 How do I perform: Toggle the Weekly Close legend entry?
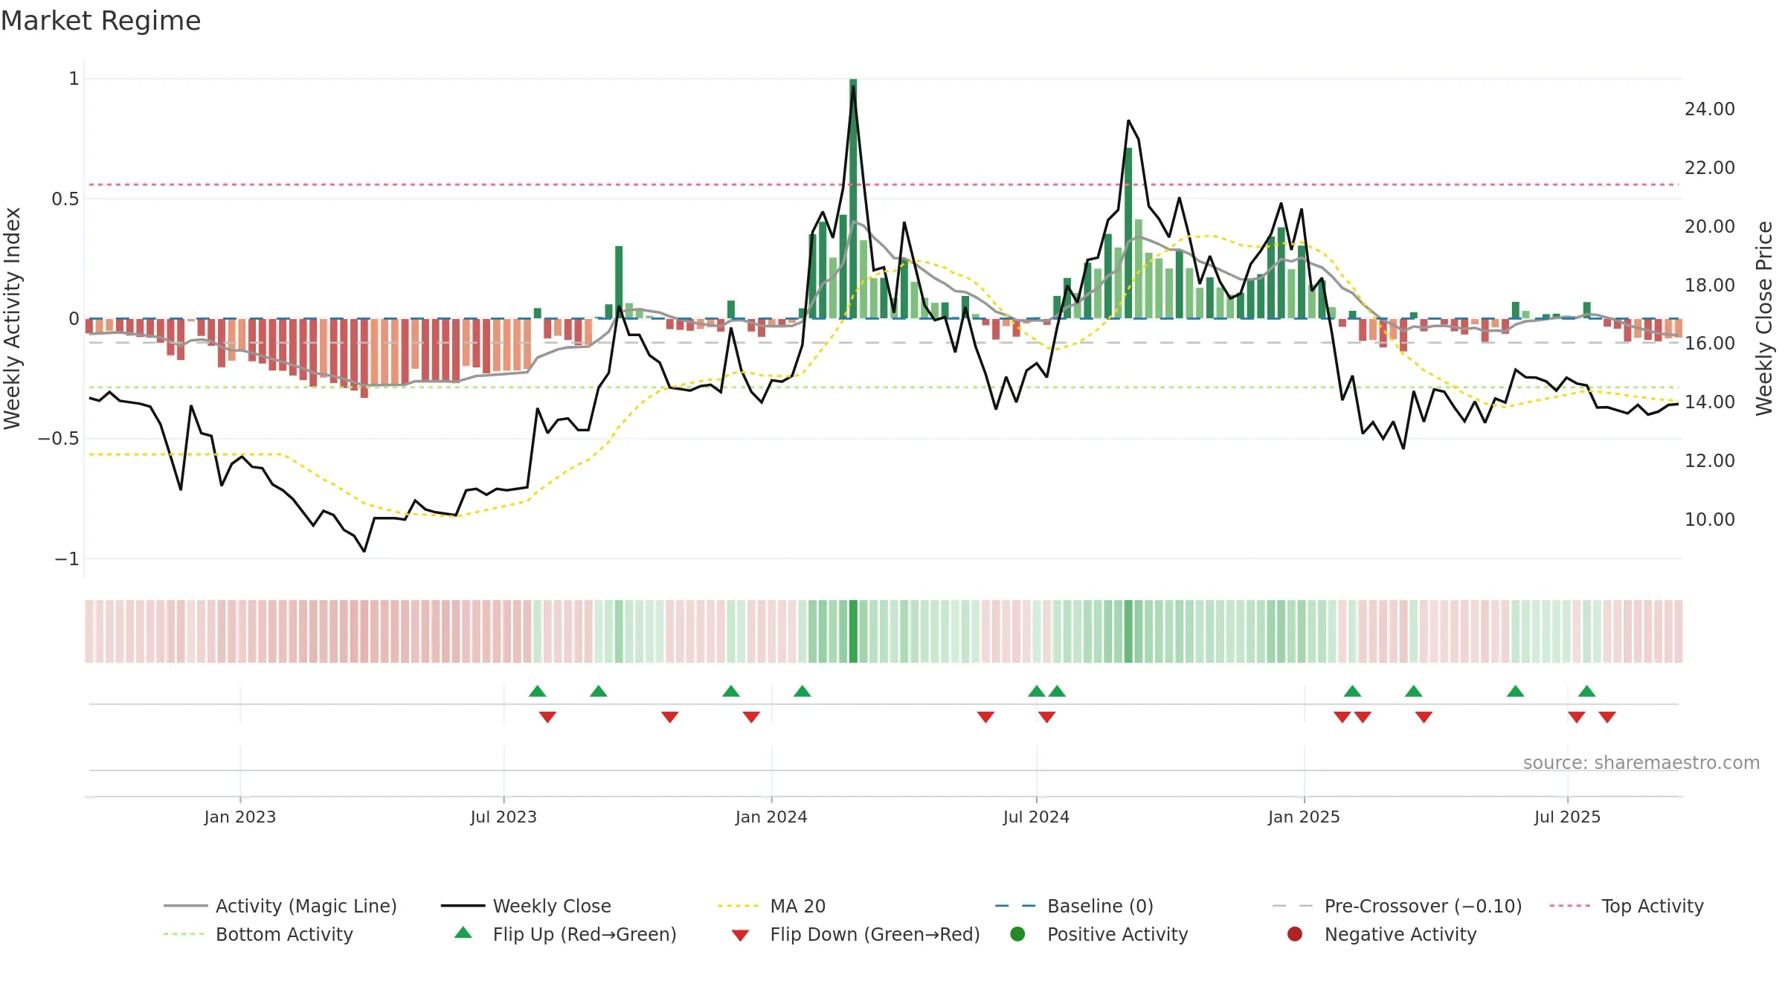[x=526, y=906]
